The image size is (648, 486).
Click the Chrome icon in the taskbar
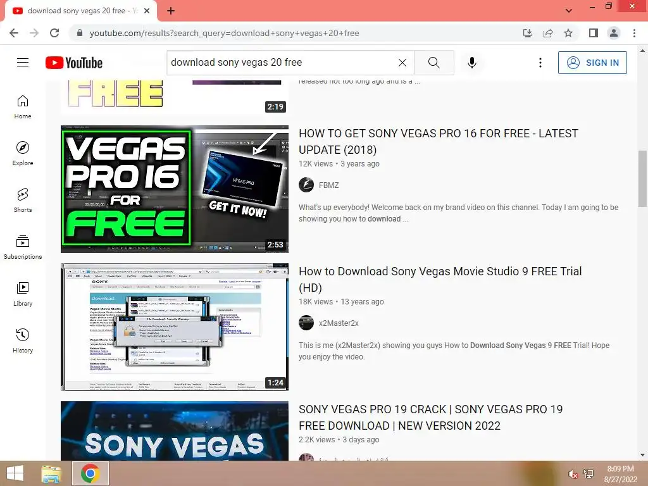click(x=90, y=473)
